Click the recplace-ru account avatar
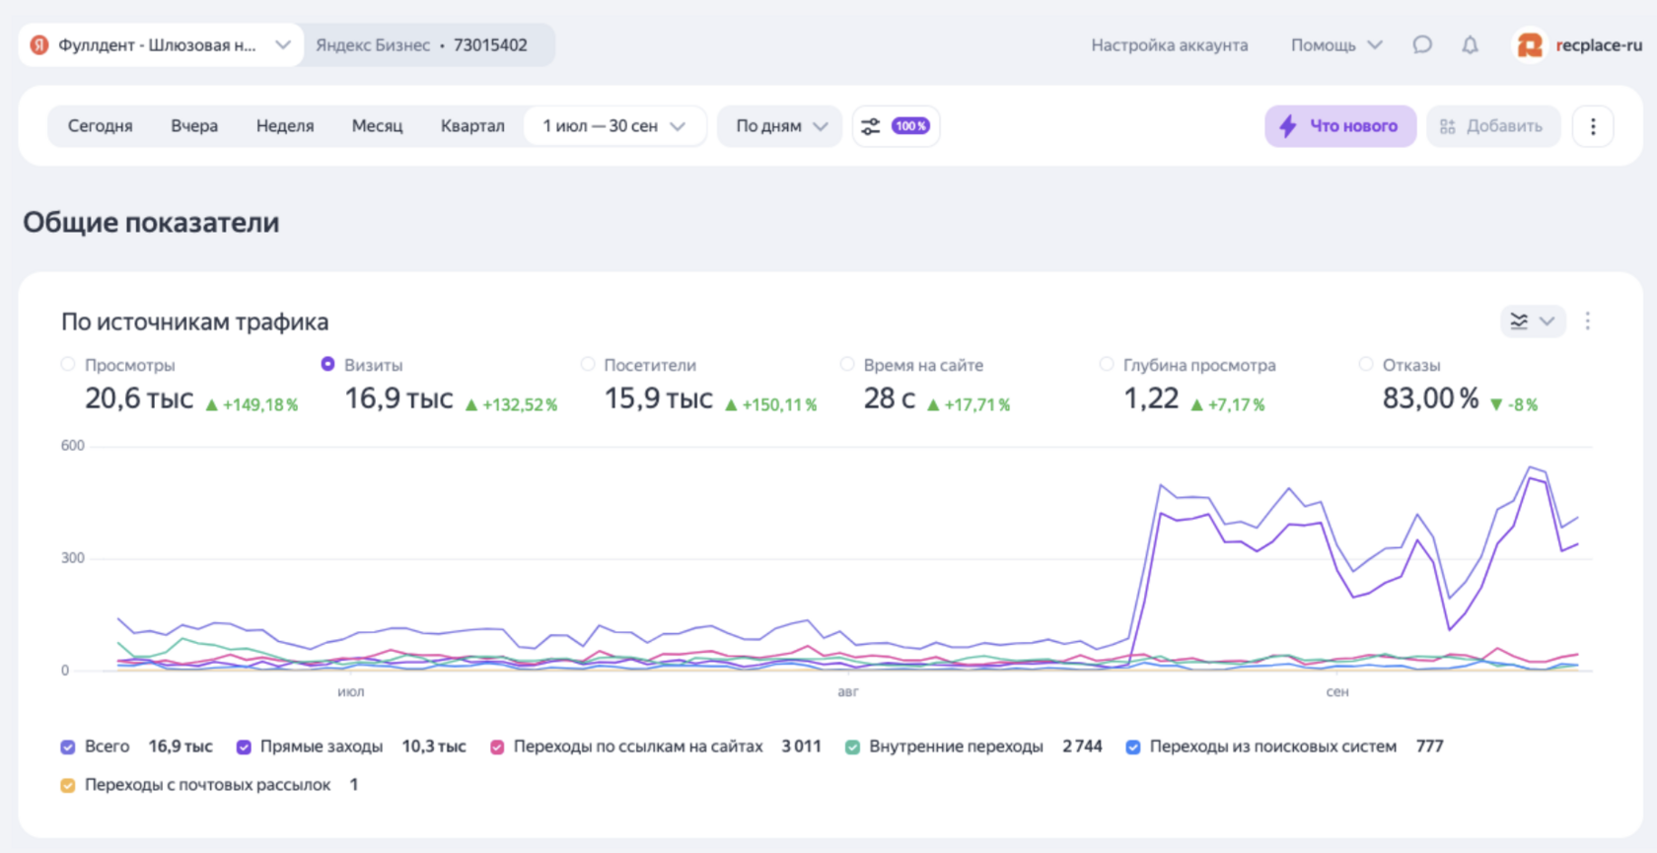 click(1530, 45)
